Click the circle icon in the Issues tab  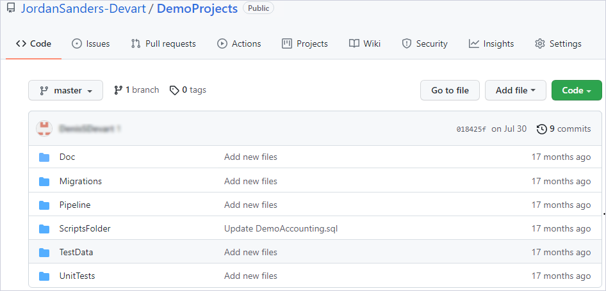[76, 43]
